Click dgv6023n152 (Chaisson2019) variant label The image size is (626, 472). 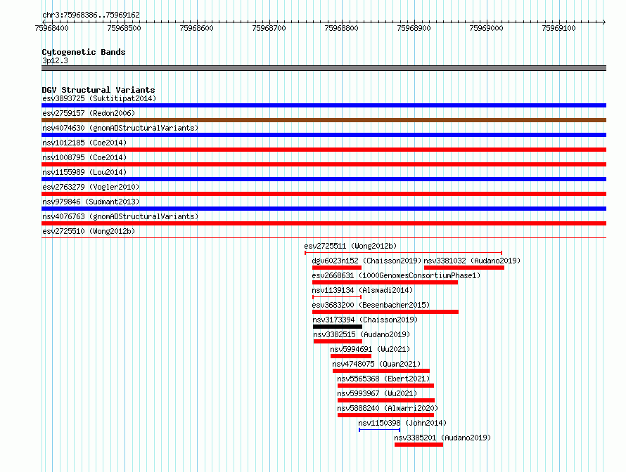point(366,261)
